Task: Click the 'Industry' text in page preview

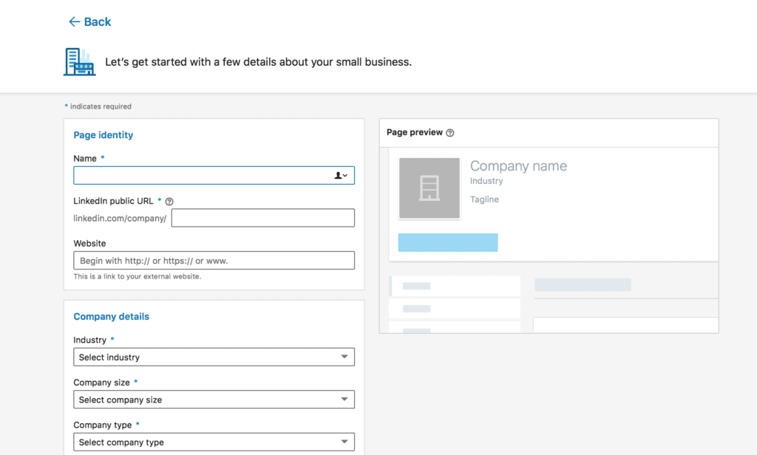Action: (x=486, y=181)
